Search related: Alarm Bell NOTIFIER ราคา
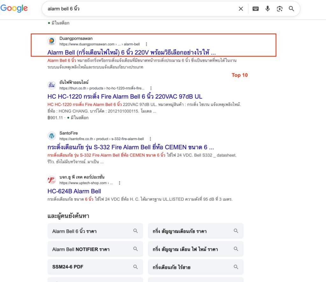Viewport: 326px width, 282px height. click(95, 249)
